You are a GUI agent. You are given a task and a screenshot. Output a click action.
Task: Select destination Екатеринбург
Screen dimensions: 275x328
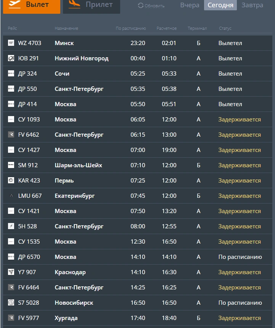point(75,196)
